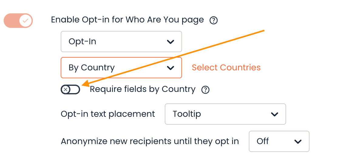This screenshot has width=338, height=165.
Task: Expand the Opt-In selection dropdown
Action: pos(121,42)
